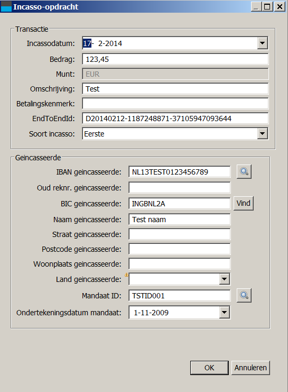Focus the Naam geincasseerde field

coord(180,219)
